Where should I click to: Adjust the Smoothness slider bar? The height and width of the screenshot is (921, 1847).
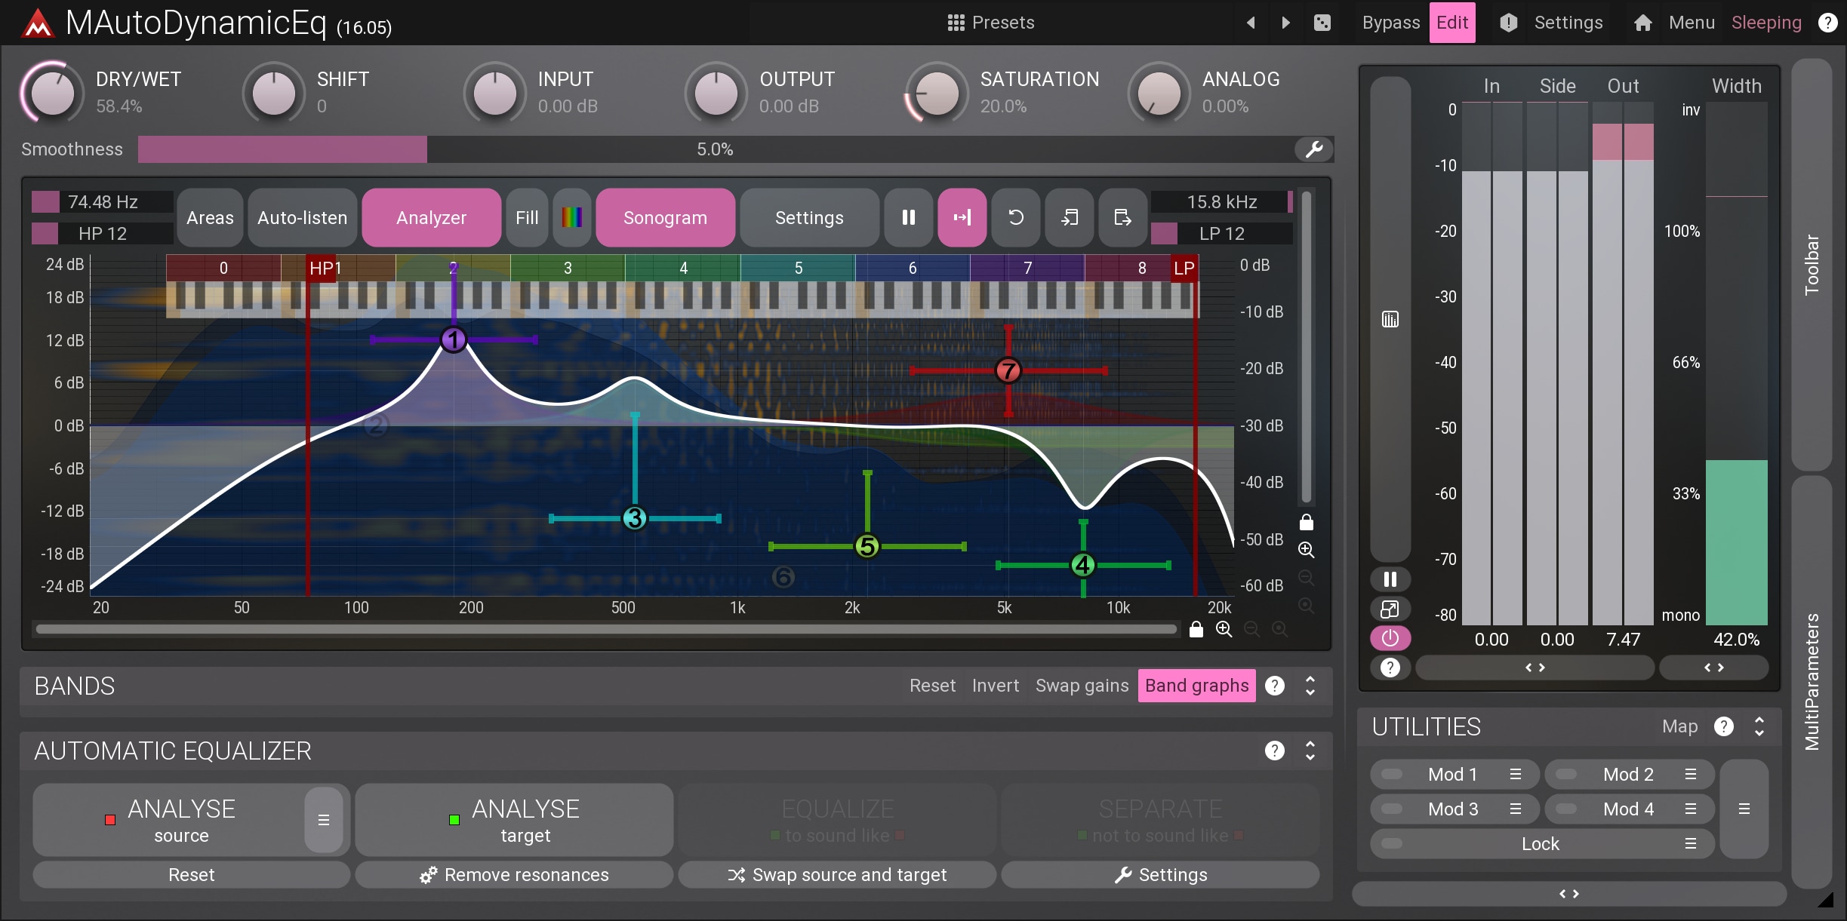(x=716, y=149)
